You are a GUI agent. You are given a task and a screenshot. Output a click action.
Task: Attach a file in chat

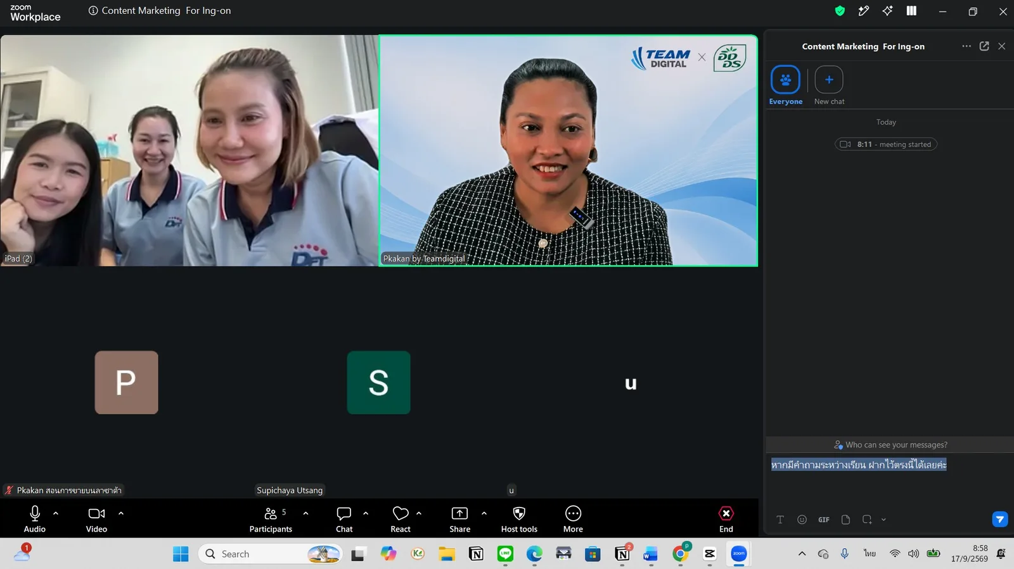pyautogui.click(x=845, y=520)
